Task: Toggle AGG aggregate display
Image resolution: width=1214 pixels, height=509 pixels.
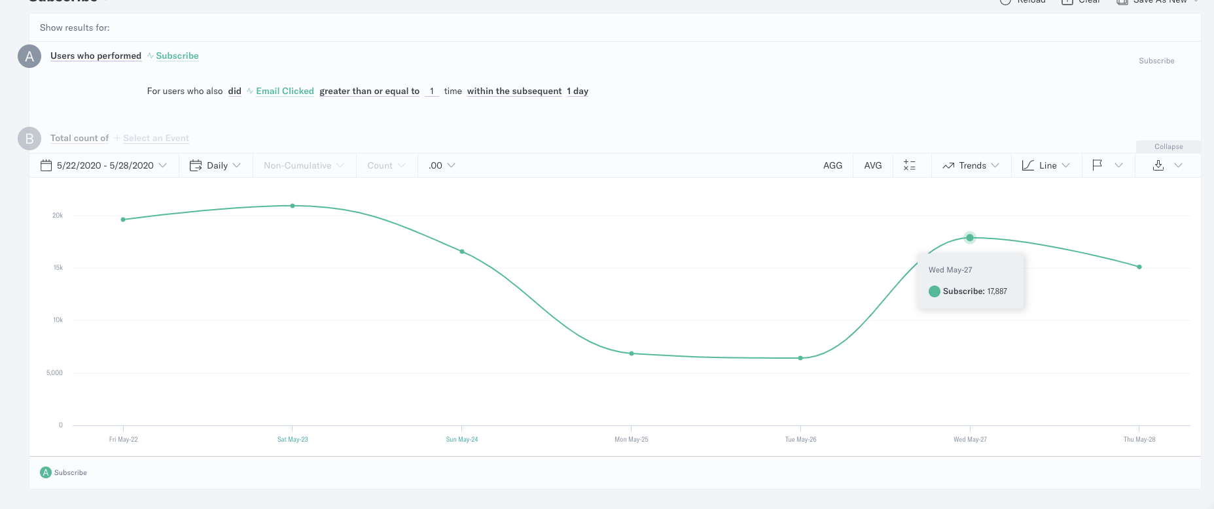Action: point(832,165)
